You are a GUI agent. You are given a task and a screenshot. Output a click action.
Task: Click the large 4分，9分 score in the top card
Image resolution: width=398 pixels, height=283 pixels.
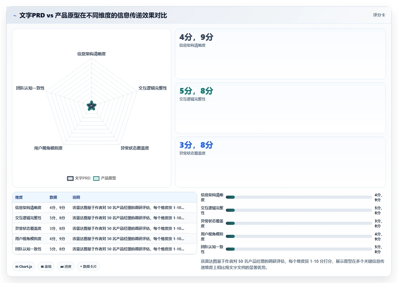pos(196,37)
